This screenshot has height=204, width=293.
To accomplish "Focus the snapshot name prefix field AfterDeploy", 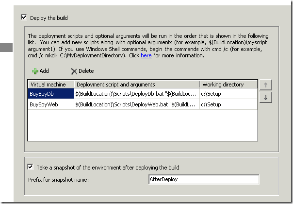I will [204, 179].
